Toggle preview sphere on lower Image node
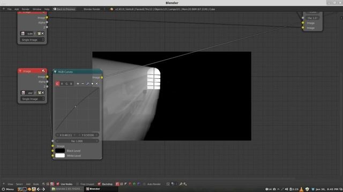Image resolution: width=343 pixels, height=192 pixels. [x=43, y=71]
